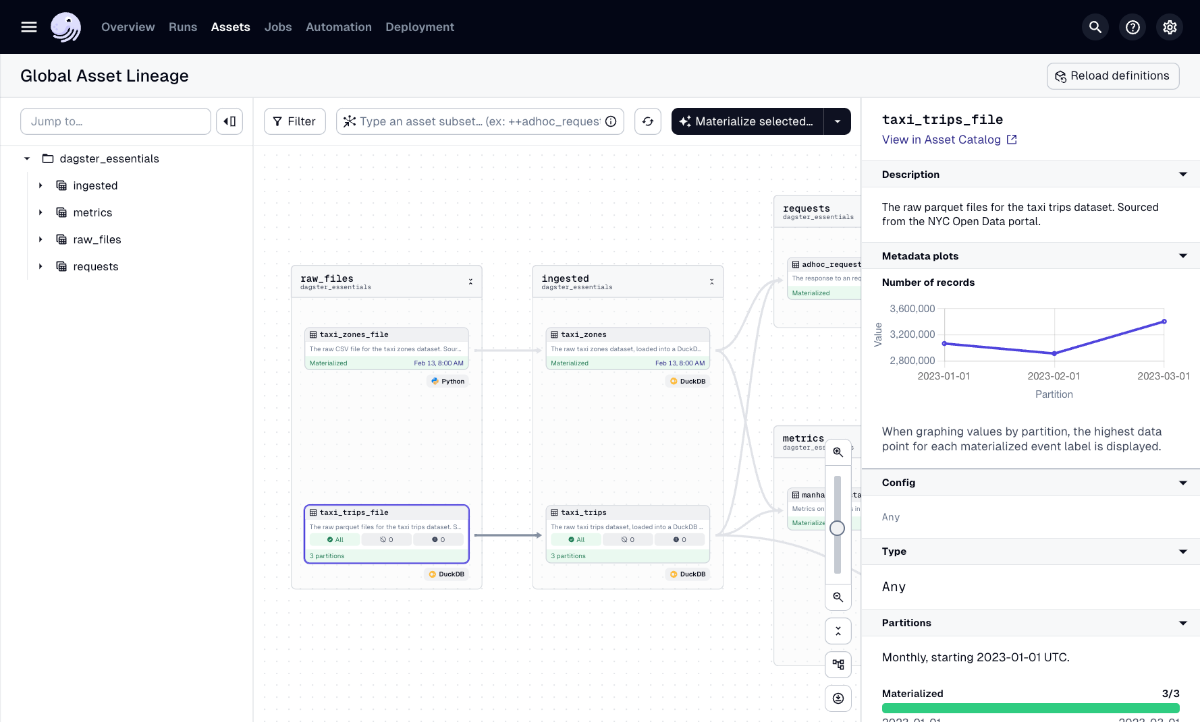The height and width of the screenshot is (722, 1200).
Task: Click the Jump to... search field
Action: point(115,121)
